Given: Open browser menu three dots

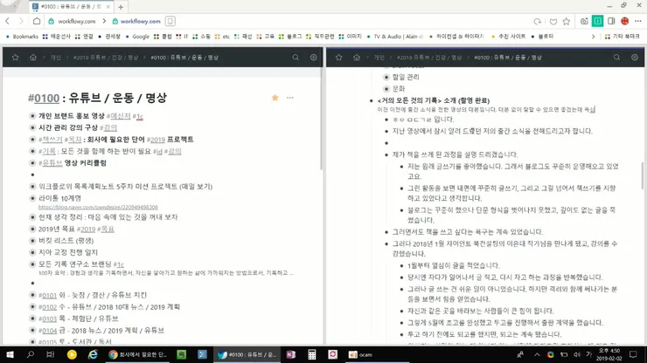Looking at the screenshot, I should point(638,21).
